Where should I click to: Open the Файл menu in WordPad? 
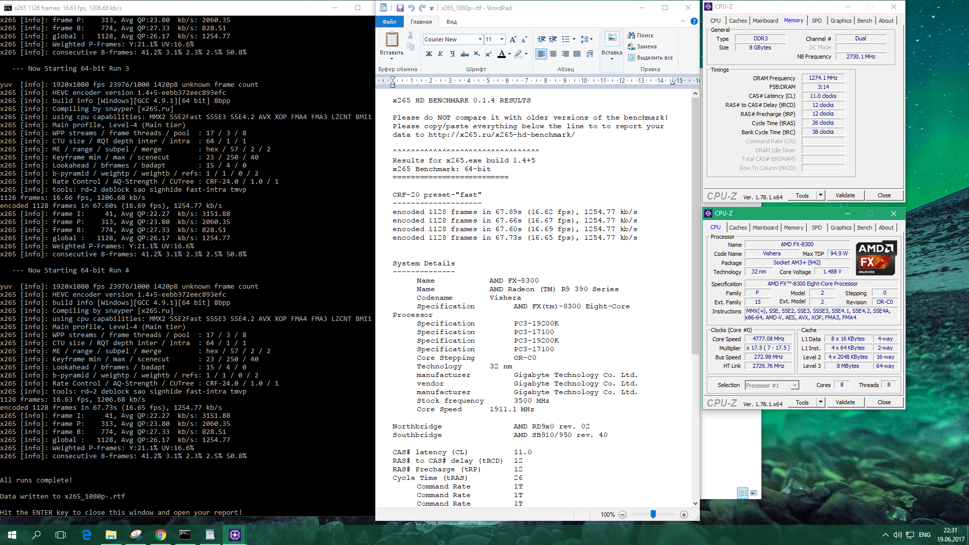point(389,22)
